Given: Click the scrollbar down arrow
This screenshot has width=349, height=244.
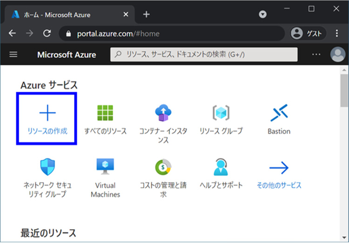Looking at the screenshot, I should coord(344,237).
